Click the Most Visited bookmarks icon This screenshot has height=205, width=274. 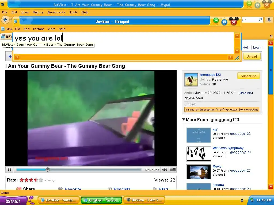[3, 29]
